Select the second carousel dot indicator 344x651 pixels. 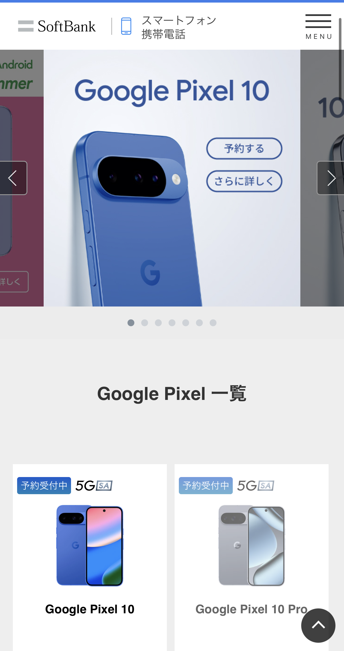tap(145, 323)
